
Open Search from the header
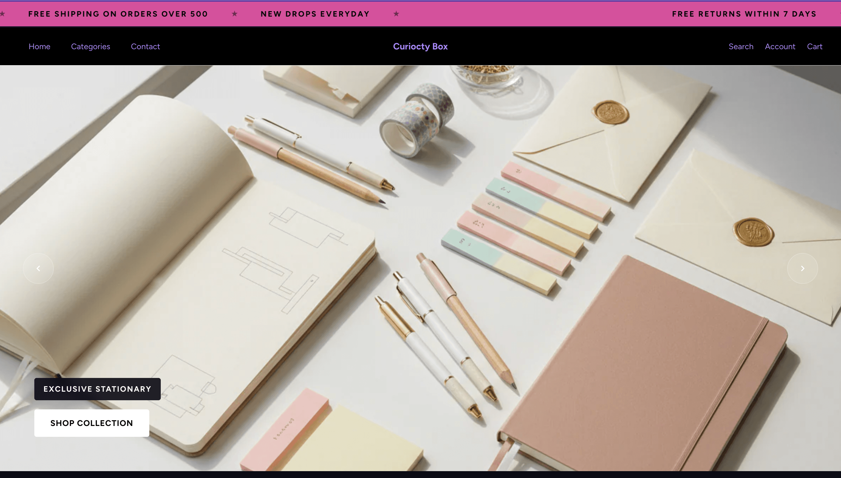pyautogui.click(x=741, y=46)
